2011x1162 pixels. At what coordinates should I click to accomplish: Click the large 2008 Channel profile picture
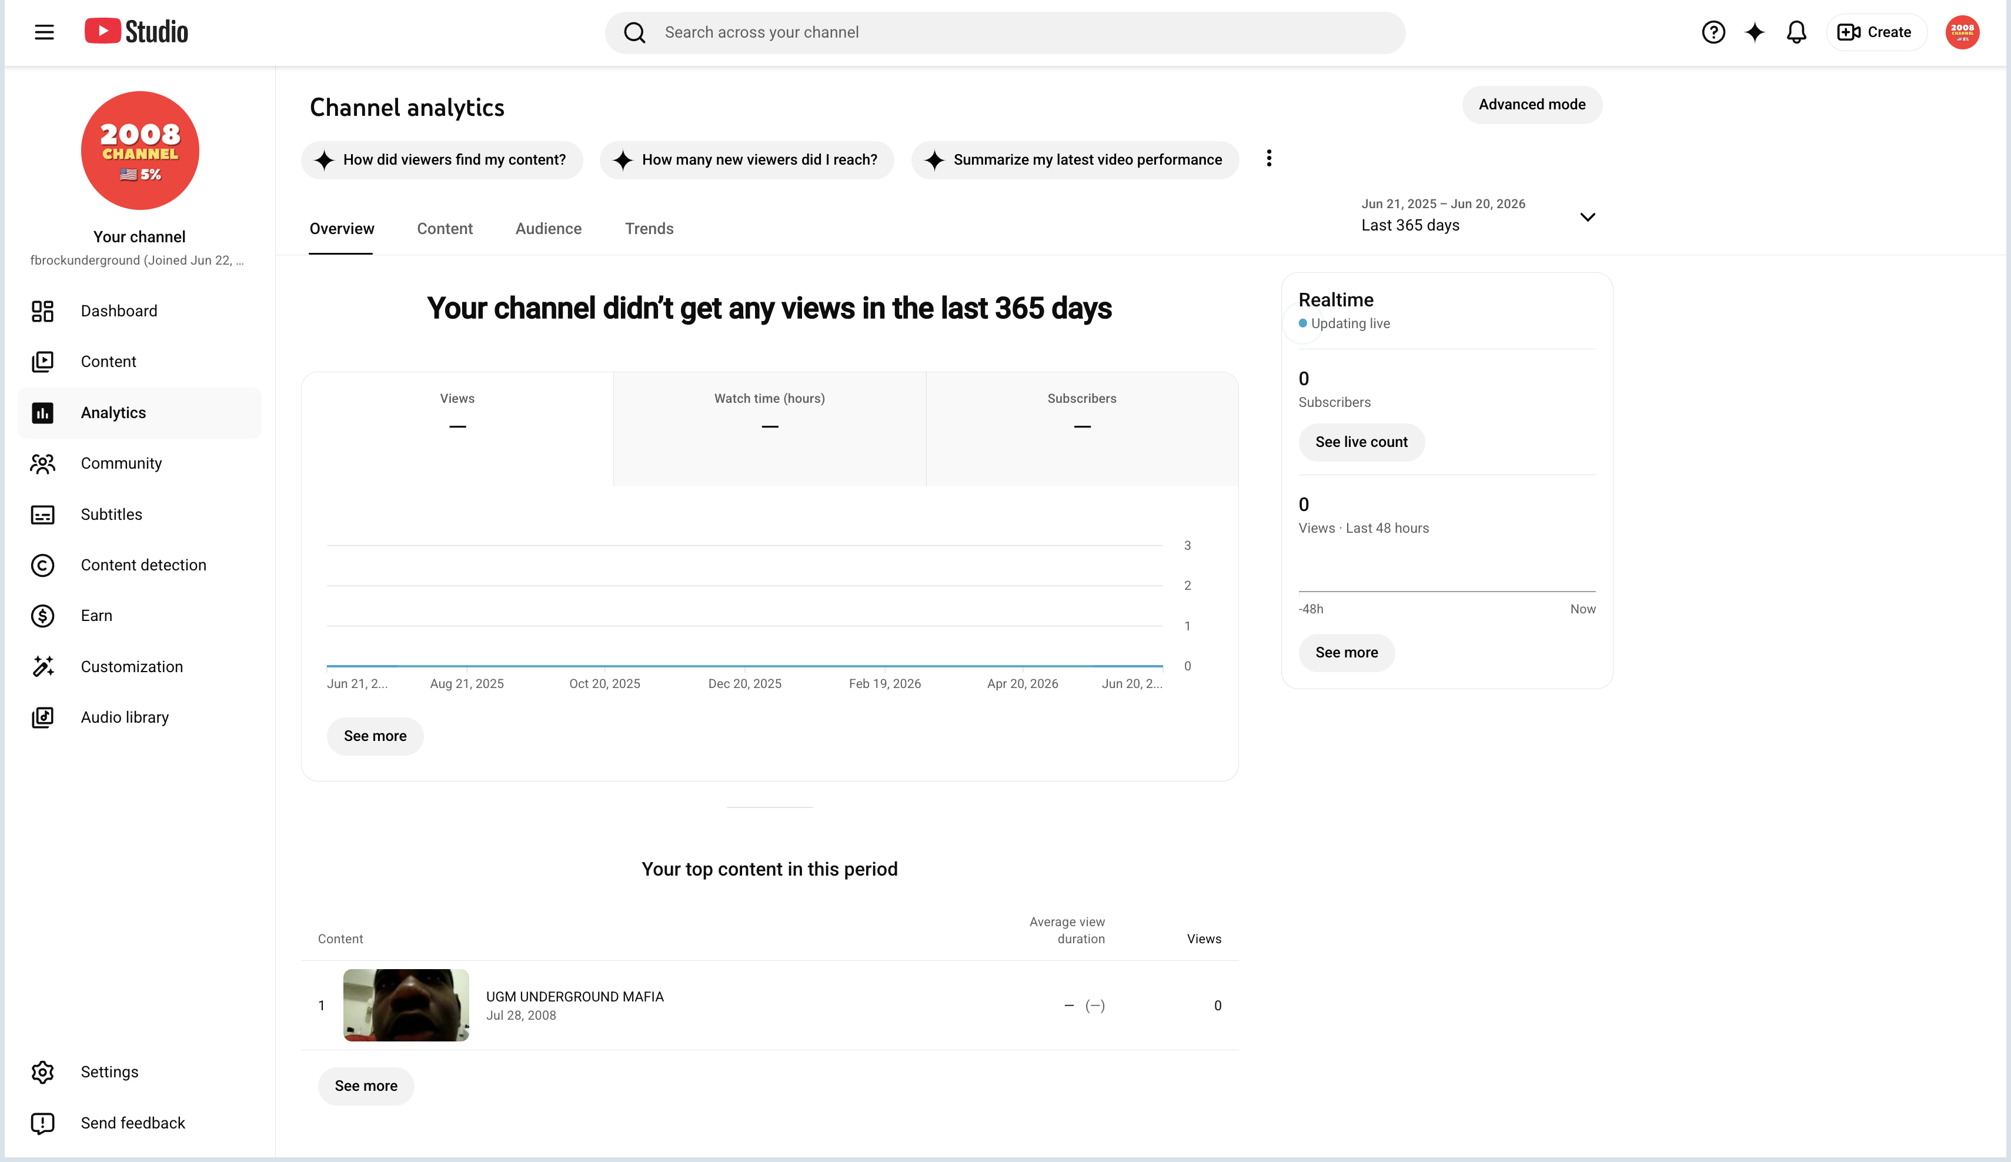point(140,150)
